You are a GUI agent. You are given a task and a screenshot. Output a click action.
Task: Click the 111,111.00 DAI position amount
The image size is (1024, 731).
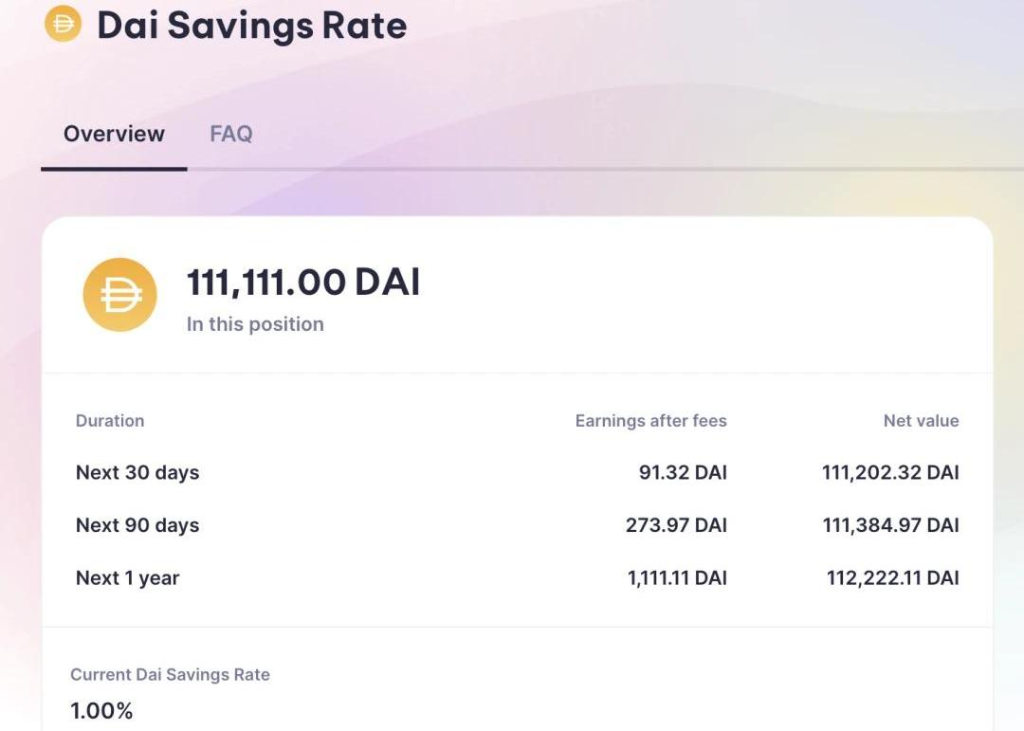[x=303, y=283]
